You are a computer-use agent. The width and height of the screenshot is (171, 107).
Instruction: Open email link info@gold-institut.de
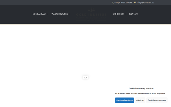145,3
